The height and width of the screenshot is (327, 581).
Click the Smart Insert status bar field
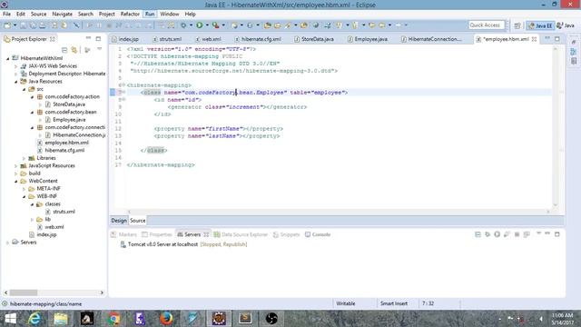(394, 303)
